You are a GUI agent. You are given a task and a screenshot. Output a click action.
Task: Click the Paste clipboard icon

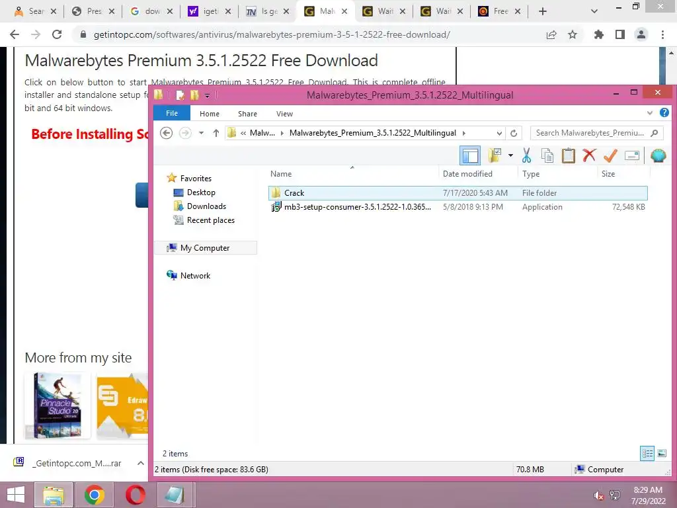point(568,155)
